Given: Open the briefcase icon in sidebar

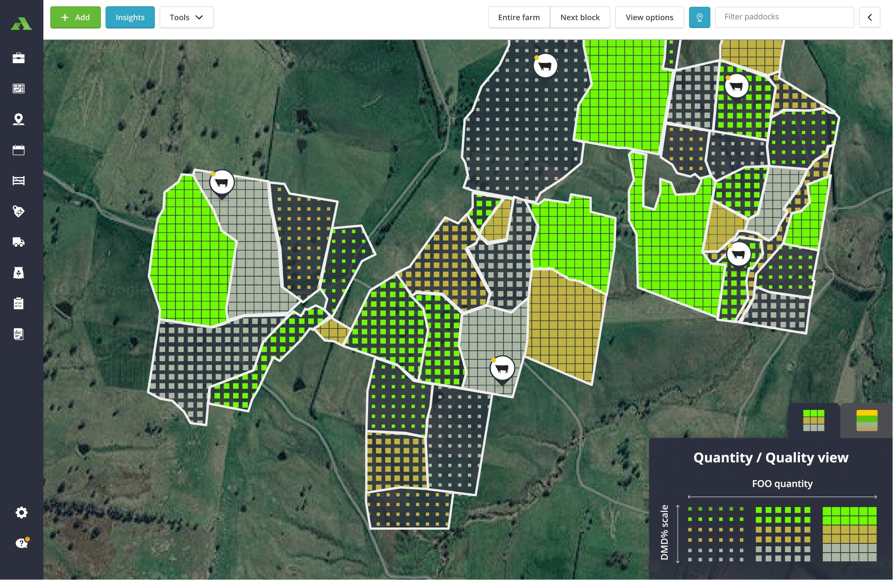Looking at the screenshot, I should (x=19, y=58).
